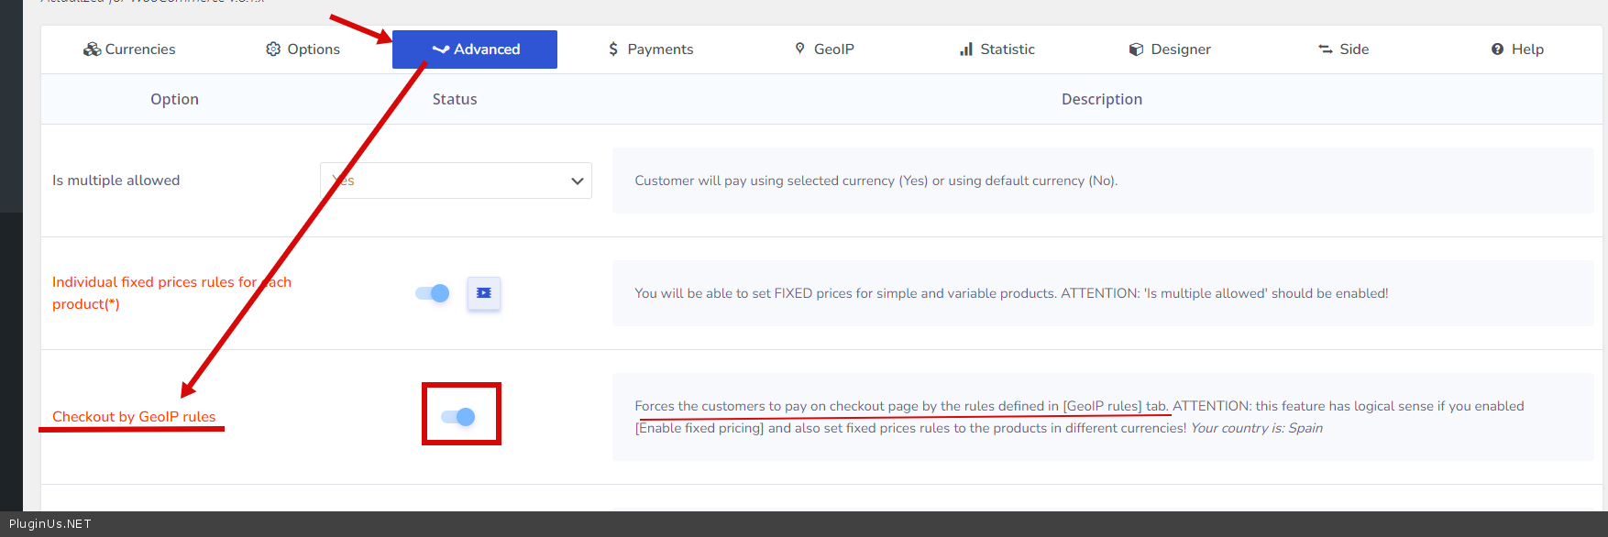Open the Statistic tab
The height and width of the screenshot is (537, 1608).
click(1007, 49)
